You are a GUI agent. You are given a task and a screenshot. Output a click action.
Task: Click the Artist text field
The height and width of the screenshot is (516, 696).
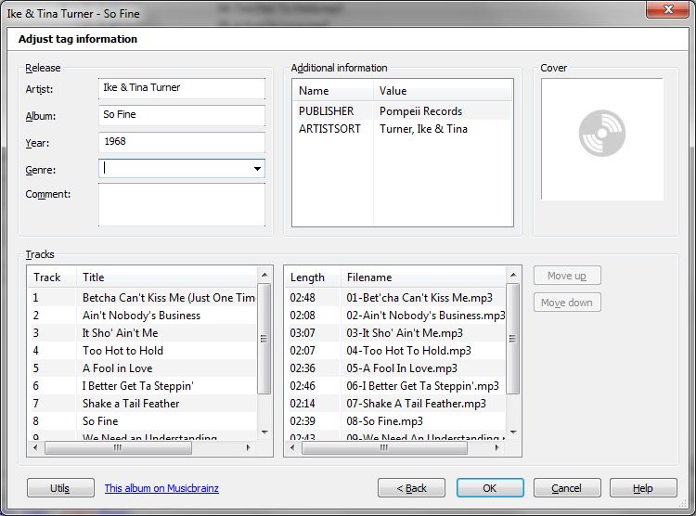click(x=182, y=88)
